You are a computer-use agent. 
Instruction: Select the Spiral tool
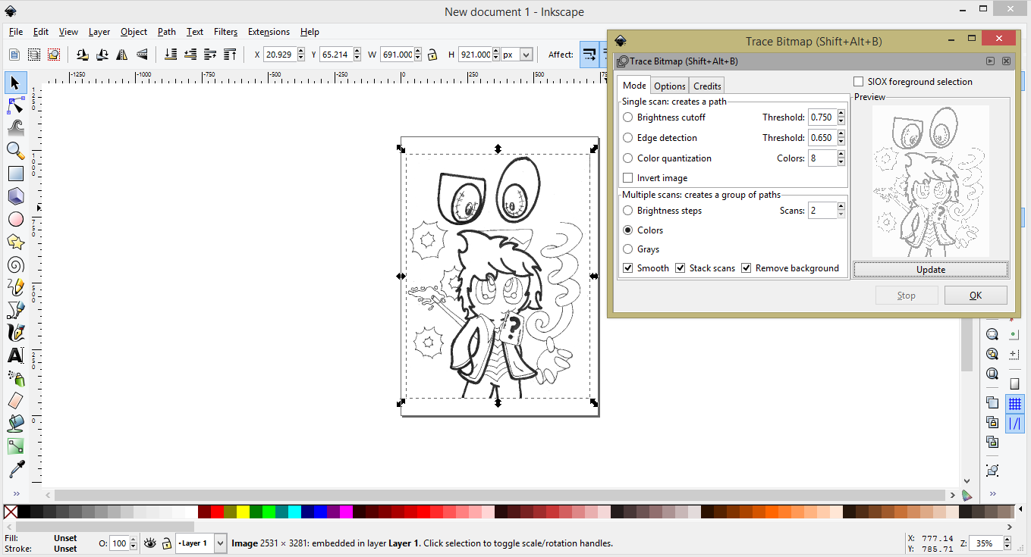click(15, 264)
